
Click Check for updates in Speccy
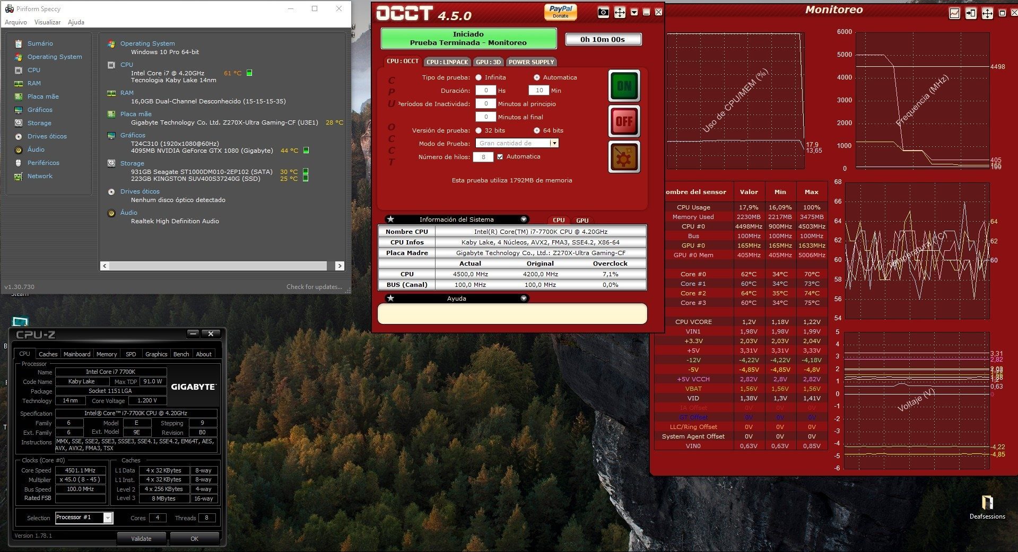(315, 287)
